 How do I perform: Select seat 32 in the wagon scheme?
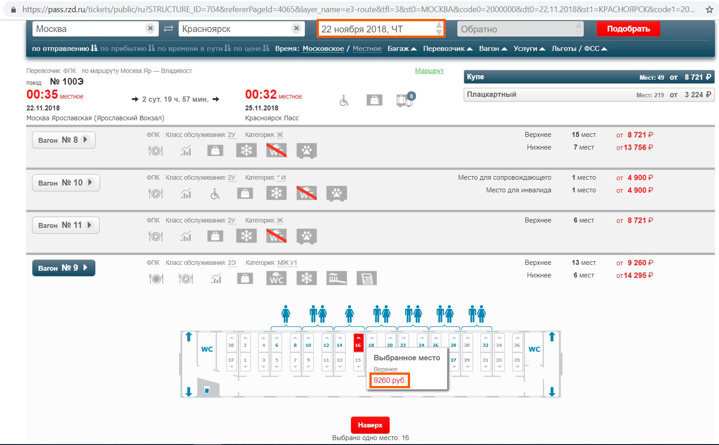pos(485,343)
